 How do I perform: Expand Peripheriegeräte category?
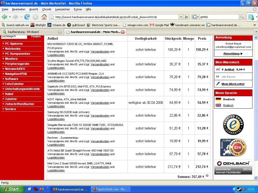coord(17,64)
